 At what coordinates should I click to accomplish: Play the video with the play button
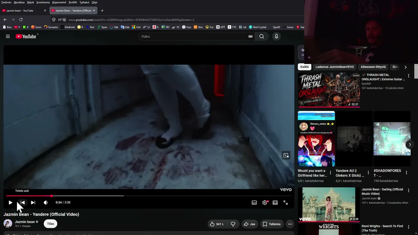pyautogui.click(x=10, y=203)
